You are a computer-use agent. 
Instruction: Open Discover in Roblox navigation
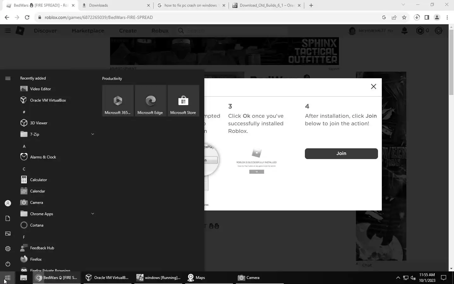pyautogui.click(x=45, y=31)
